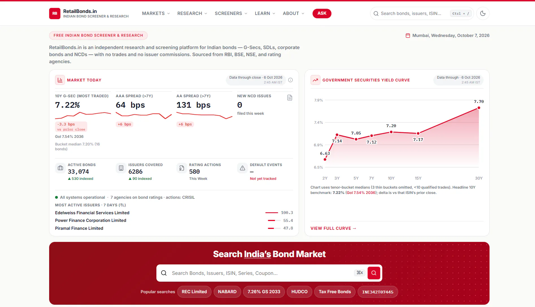Screen dimensions: 535x307
Task: Click the 2Y 6.63 yield curve point
Action: [x=325, y=160]
